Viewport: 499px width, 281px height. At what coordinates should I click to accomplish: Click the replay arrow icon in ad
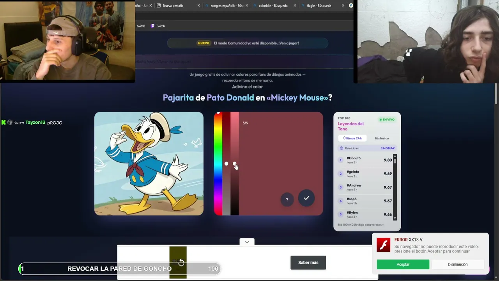coord(181,262)
